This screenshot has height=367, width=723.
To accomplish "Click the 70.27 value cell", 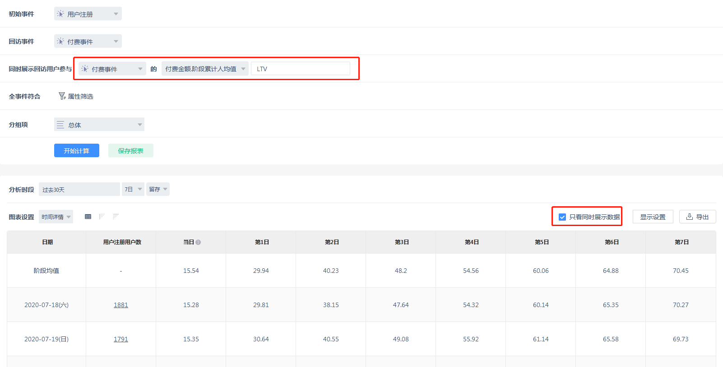I will 681,305.
